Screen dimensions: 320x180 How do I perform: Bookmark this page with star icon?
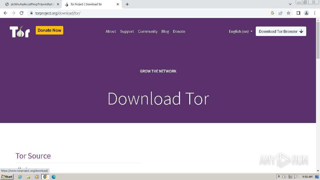(288, 13)
